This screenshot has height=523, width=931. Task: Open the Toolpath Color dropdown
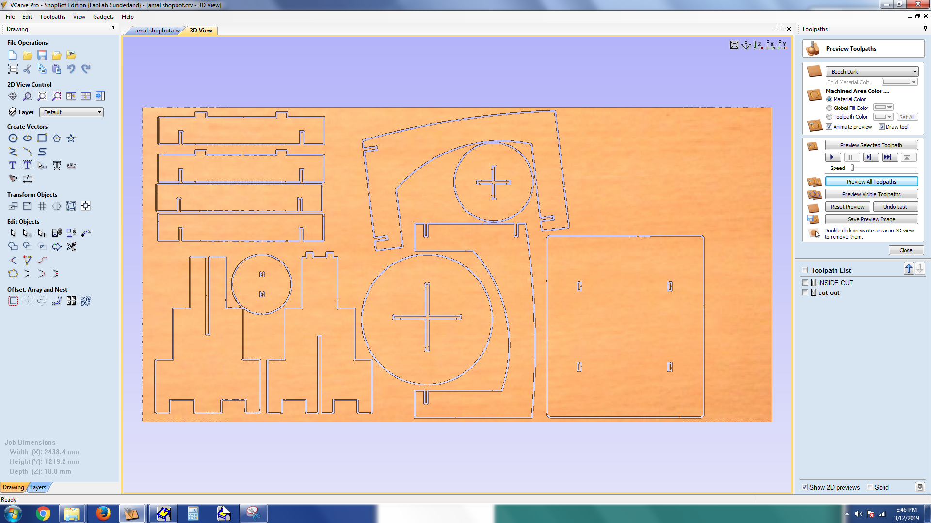[x=883, y=117]
